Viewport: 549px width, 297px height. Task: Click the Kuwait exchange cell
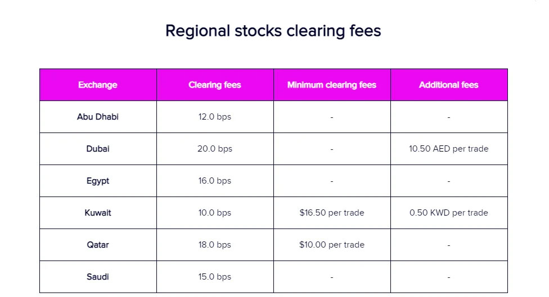coord(98,213)
